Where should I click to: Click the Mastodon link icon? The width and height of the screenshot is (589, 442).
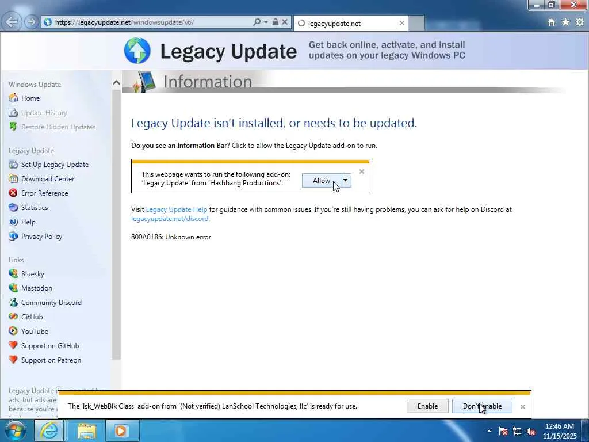click(13, 288)
